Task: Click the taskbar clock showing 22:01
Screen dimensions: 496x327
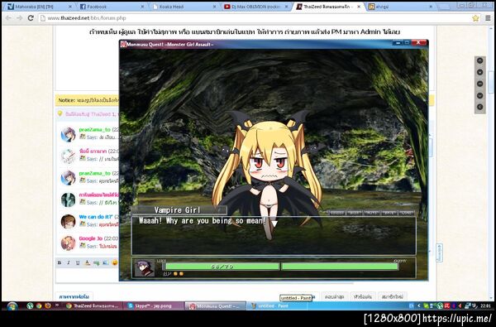Action: 485,306
